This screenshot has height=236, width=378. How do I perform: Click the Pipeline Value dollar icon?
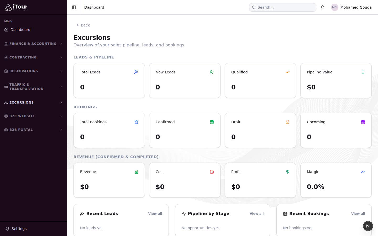coord(363,72)
